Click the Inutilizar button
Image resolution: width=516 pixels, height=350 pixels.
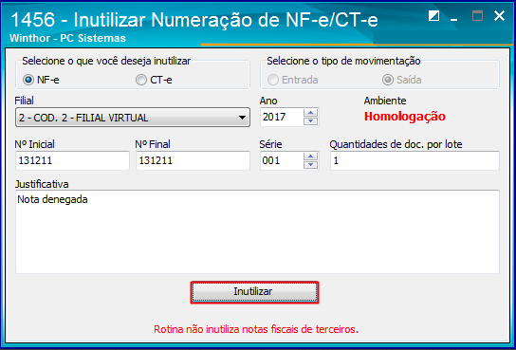pos(254,292)
